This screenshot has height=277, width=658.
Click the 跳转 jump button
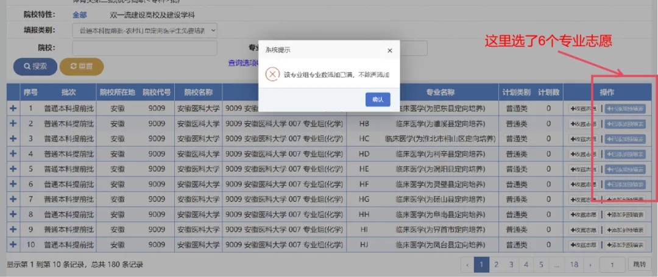click(640, 264)
